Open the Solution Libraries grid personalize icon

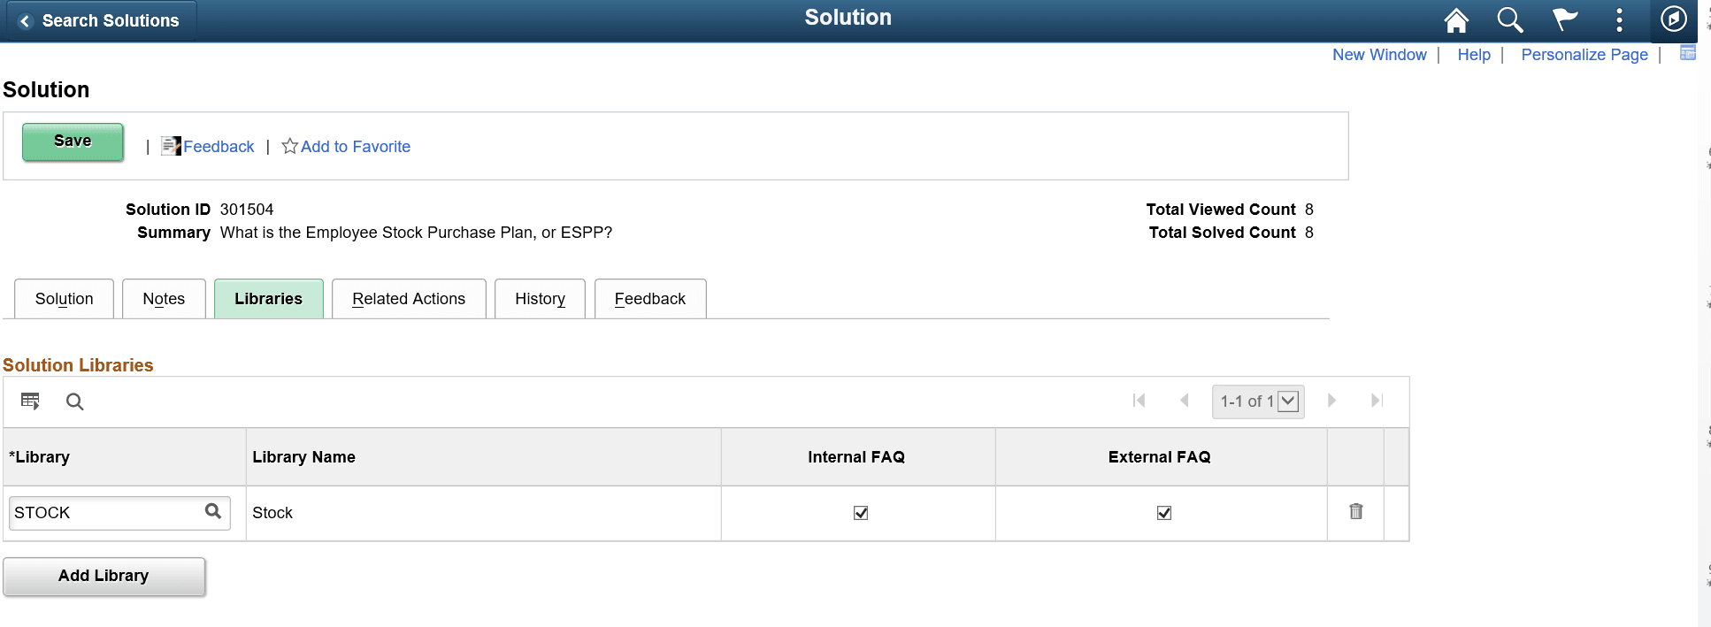coord(31,401)
